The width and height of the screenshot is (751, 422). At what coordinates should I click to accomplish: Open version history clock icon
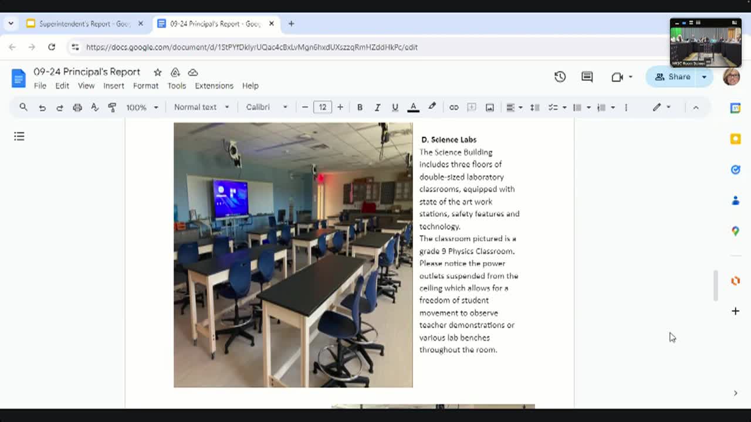560,77
